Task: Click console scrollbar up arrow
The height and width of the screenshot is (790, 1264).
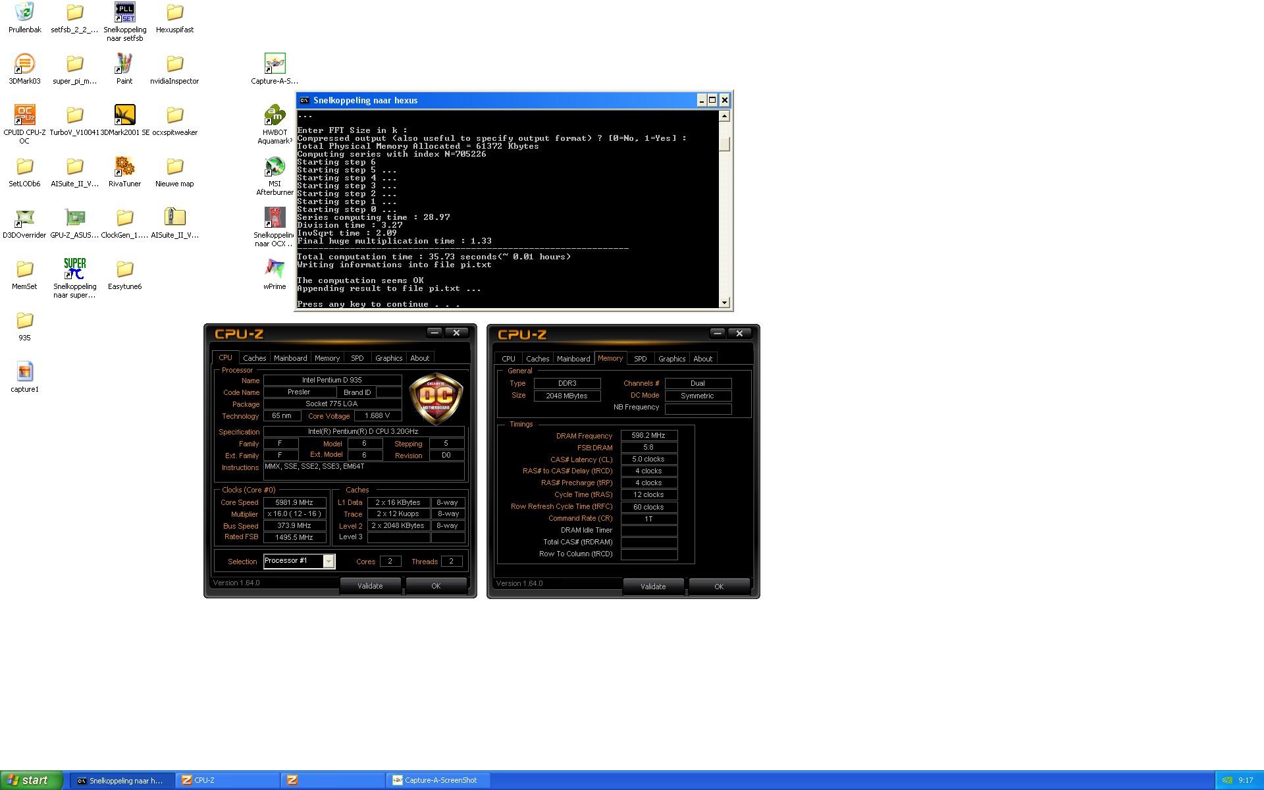Action: coord(724,116)
